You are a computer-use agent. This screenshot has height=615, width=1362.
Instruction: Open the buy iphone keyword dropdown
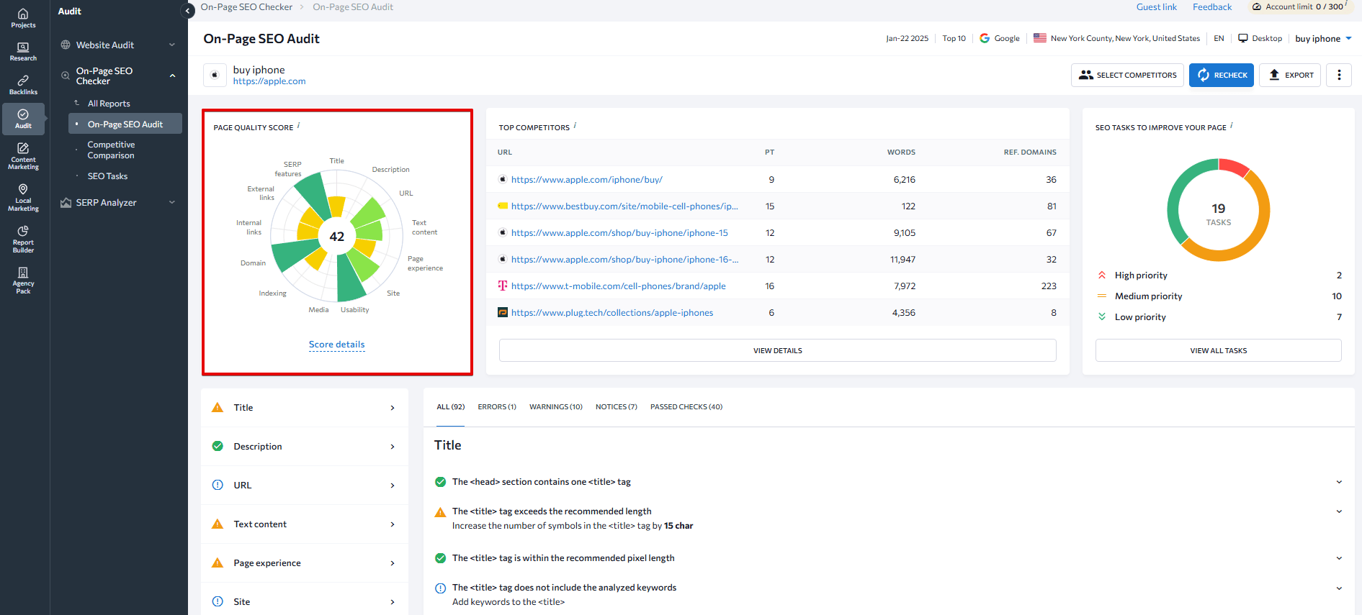pos(1323,38)
